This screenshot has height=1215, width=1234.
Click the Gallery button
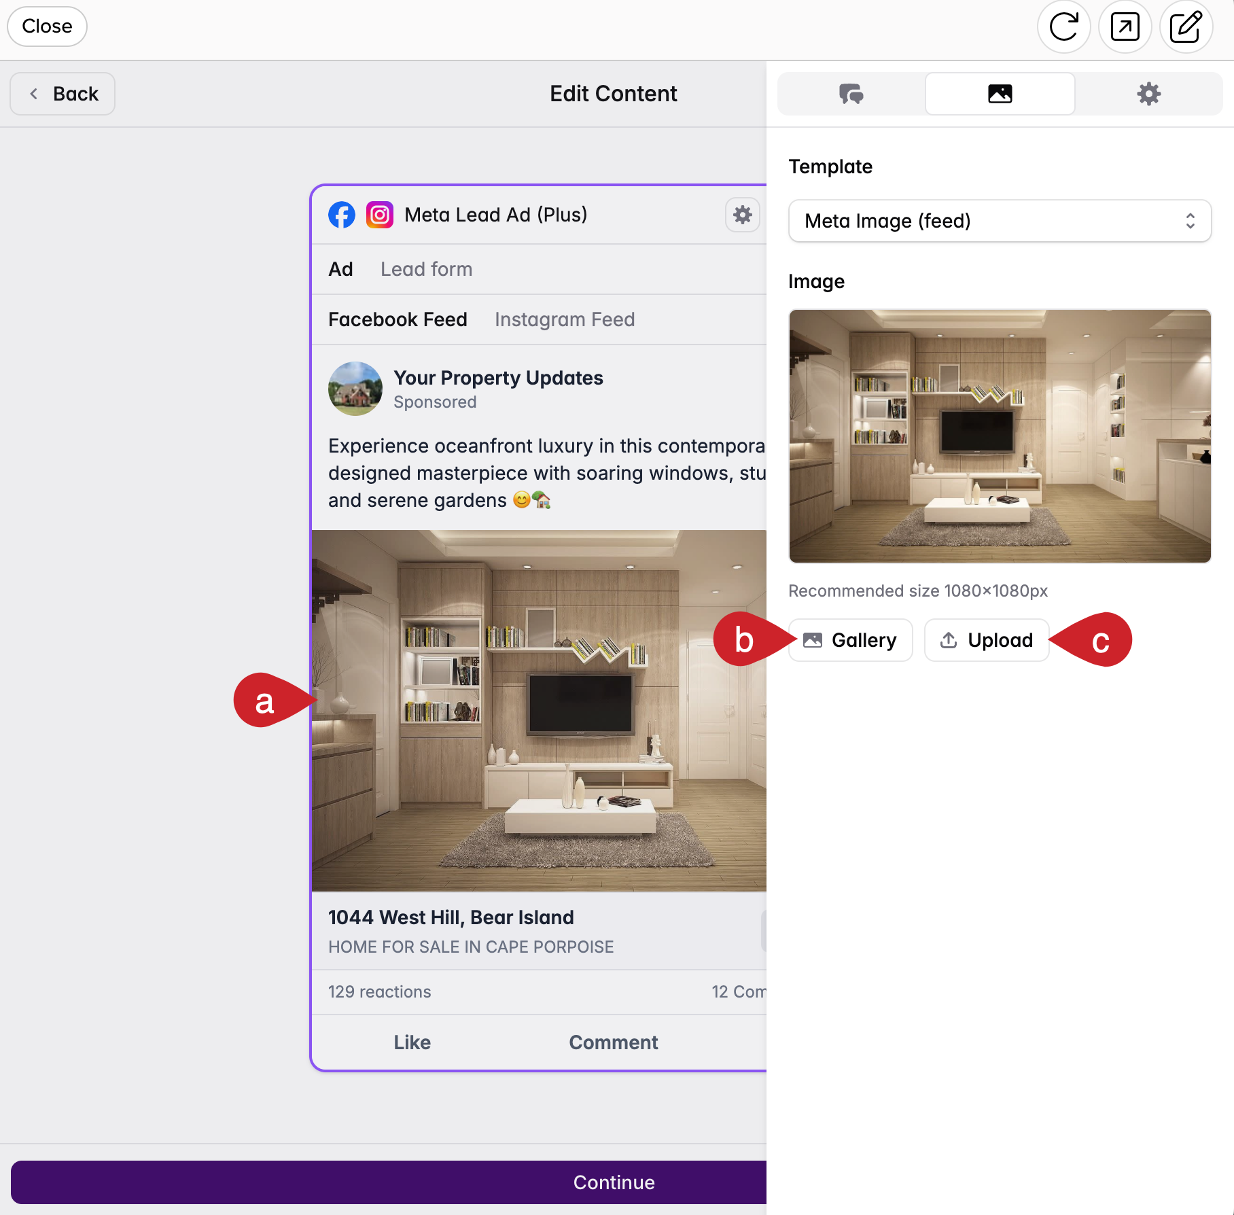850,640
